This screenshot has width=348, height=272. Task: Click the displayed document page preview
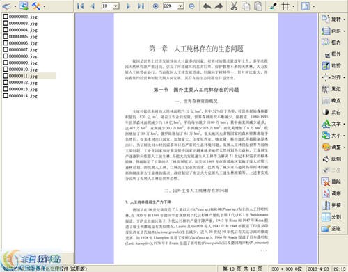[196, 138]
